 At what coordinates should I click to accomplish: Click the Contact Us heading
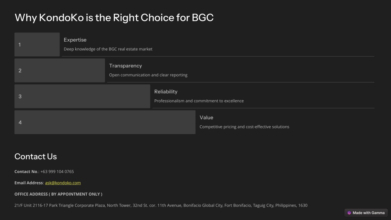[x=36, y=156]
